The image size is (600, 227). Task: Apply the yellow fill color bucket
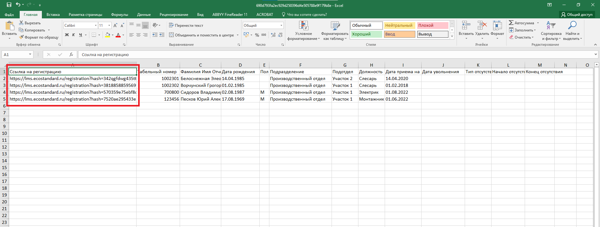pyautogui.click(x=107, y=35)
